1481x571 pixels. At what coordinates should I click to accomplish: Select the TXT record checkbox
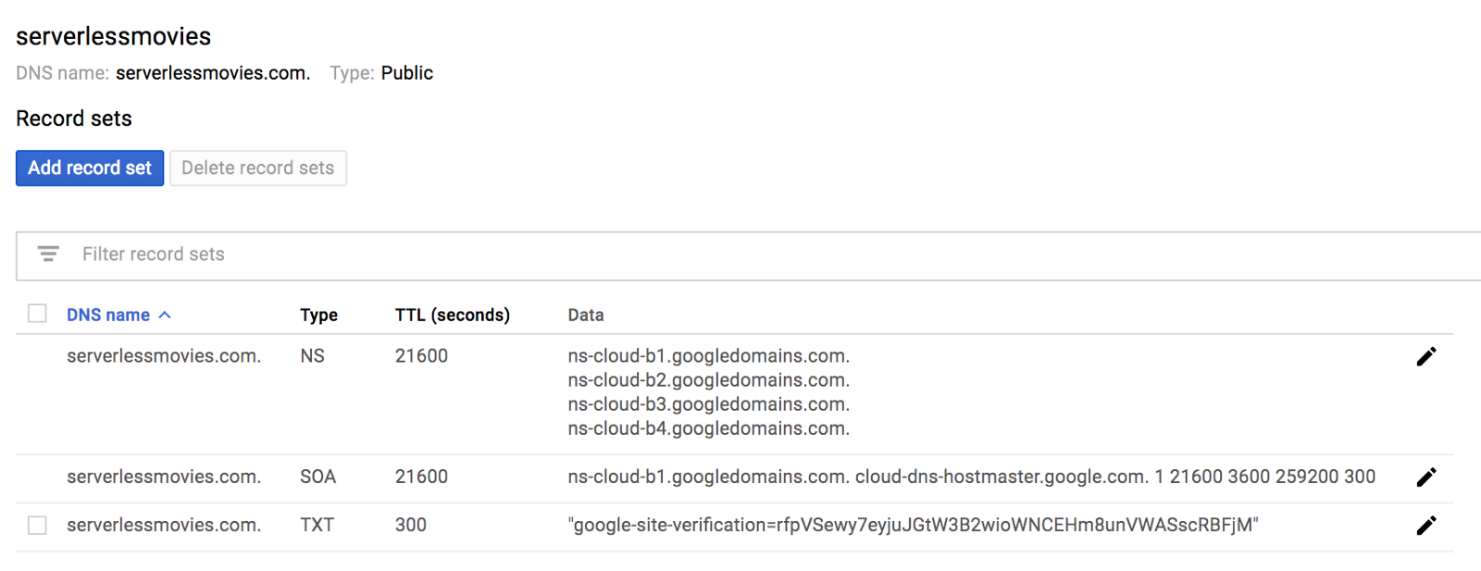[x=37, y=526]
